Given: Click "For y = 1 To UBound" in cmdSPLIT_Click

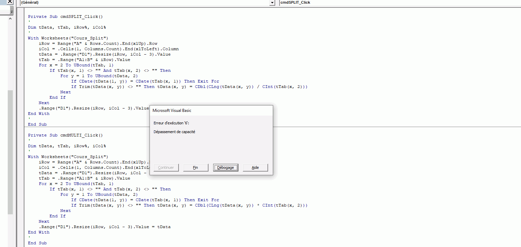Looking at the screenshot, I should click(99, 76).
